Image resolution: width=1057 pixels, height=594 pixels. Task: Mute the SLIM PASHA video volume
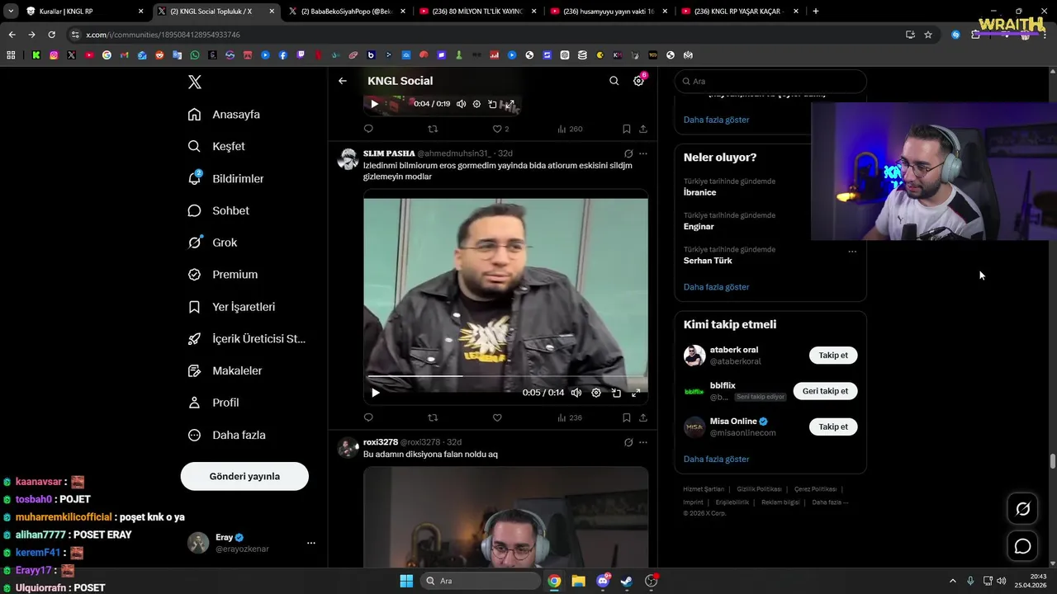576,393
